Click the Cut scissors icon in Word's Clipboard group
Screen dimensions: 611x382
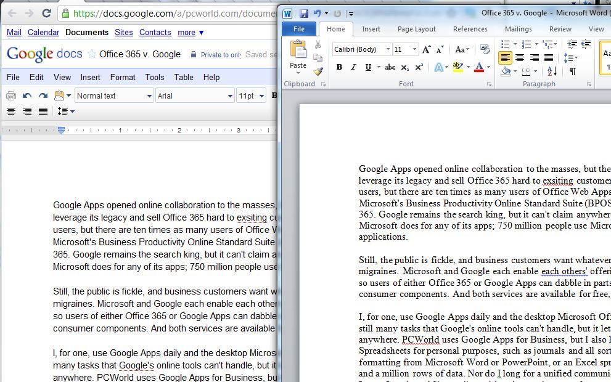[x=318, y=44]
